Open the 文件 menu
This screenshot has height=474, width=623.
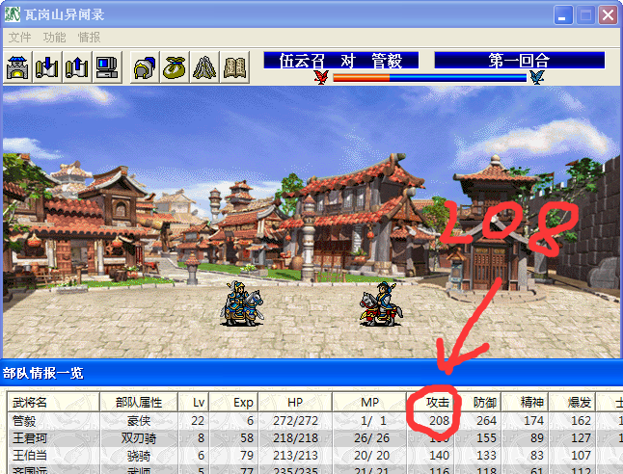(19, 38)
